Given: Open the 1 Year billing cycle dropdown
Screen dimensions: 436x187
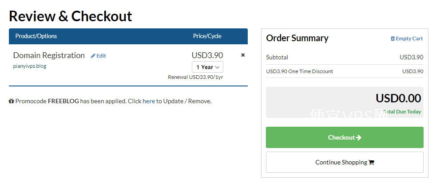Looking at the screenshot, I should pyautogui.click(x=207, y=67).
